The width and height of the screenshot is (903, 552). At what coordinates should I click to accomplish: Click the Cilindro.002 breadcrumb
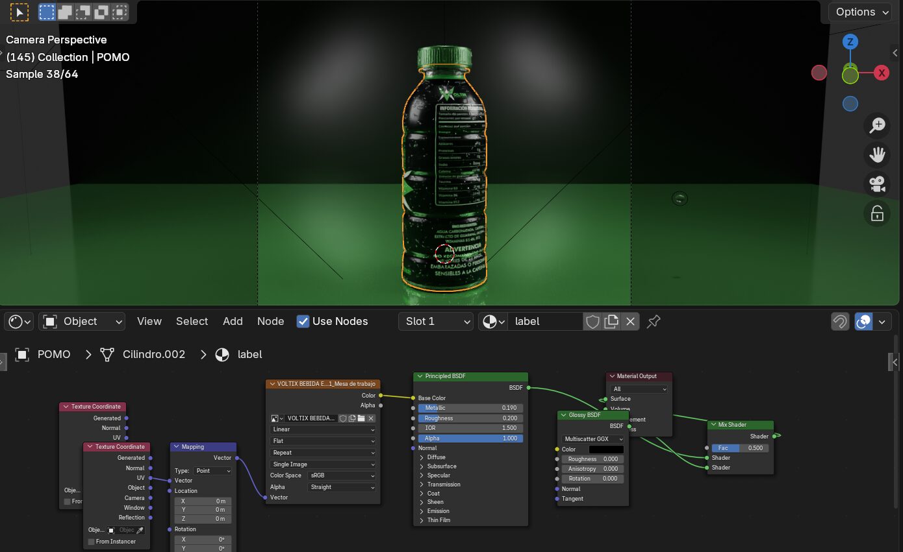[x=153, y=355]
